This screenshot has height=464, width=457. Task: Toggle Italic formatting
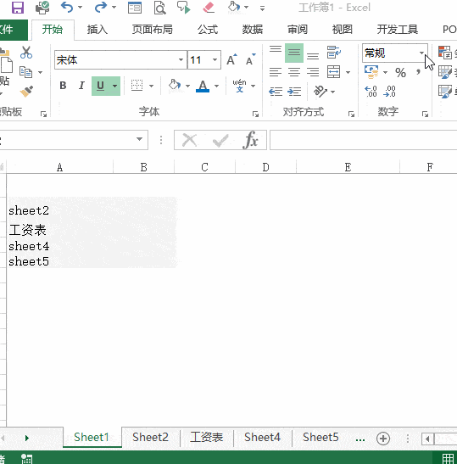[81, 86]
